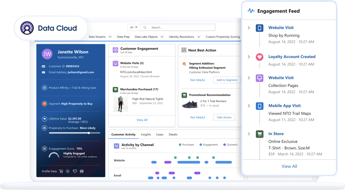Viewport: 345px width, 190px height.
Task: Switch to the Customer Activity tab
Action: [123, 134]
